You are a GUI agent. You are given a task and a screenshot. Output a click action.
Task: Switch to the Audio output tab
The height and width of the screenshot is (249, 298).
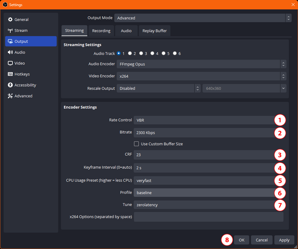coord(126,31)
